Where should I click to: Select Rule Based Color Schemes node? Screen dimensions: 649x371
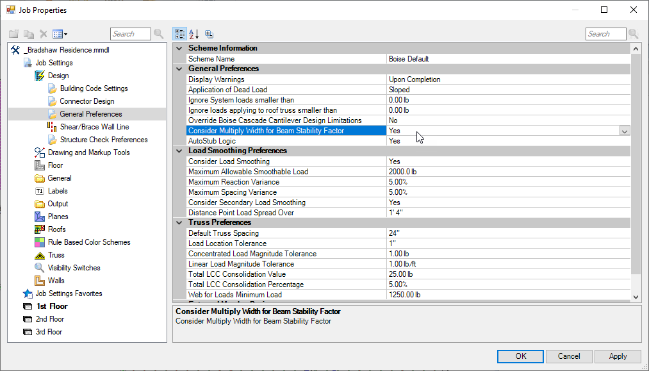pos(89,242)
